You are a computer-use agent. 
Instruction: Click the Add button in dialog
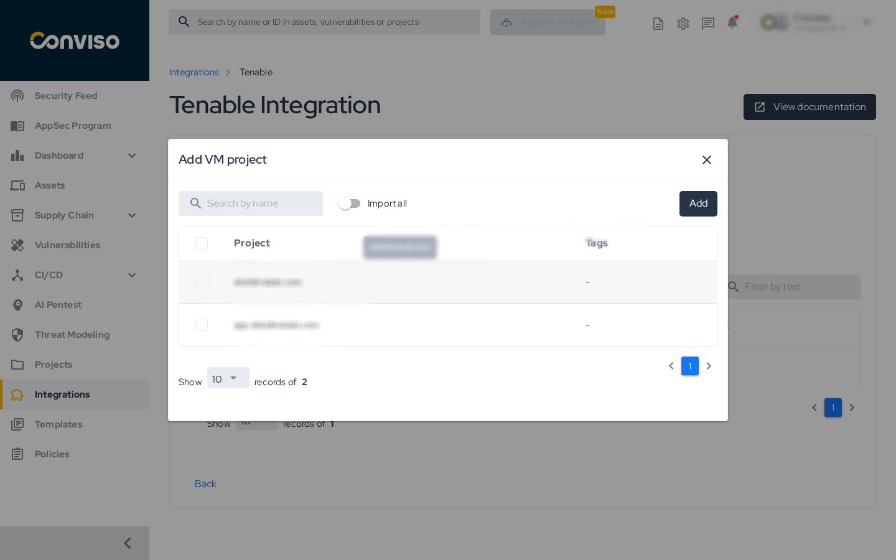[698, 203]
